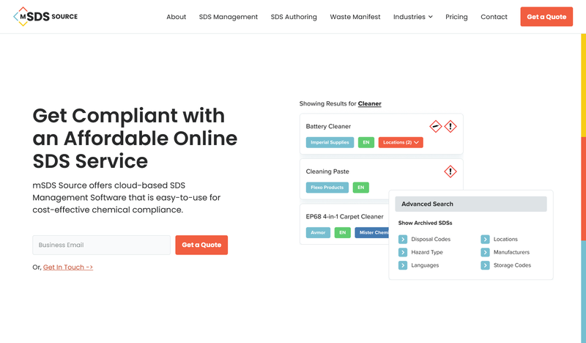Click the underlined Cleaner search term
The image size is (586, 343).
(x=370, y=103)
